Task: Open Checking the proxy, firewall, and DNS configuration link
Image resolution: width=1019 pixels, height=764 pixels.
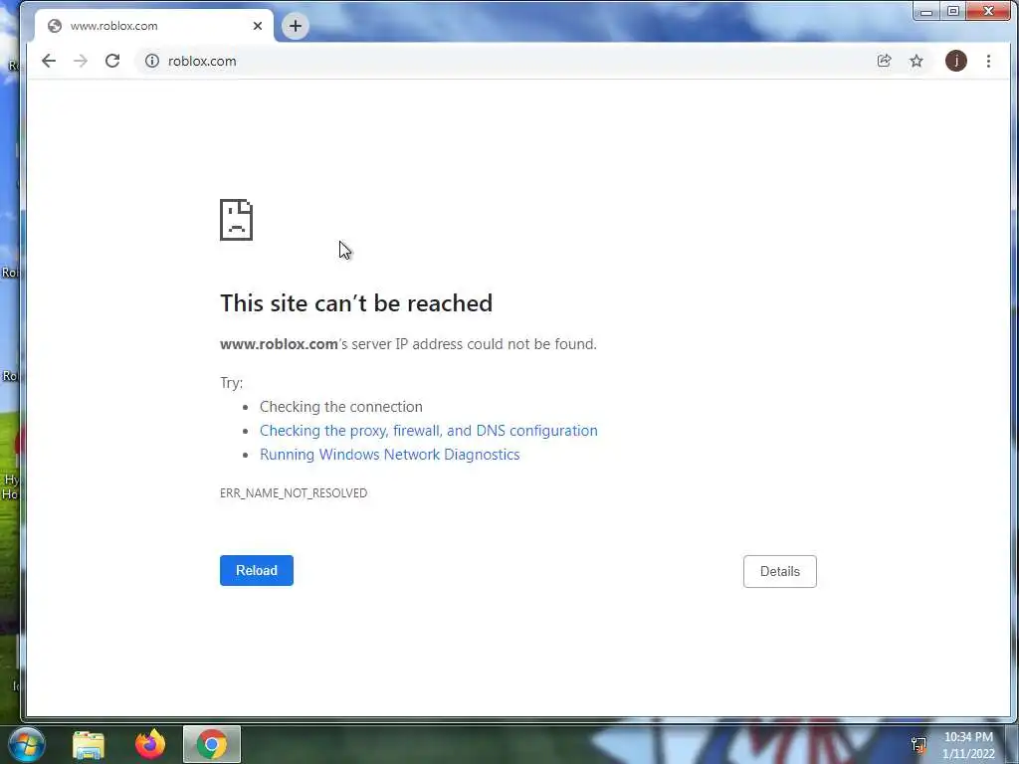Action: tap(428, 431)
